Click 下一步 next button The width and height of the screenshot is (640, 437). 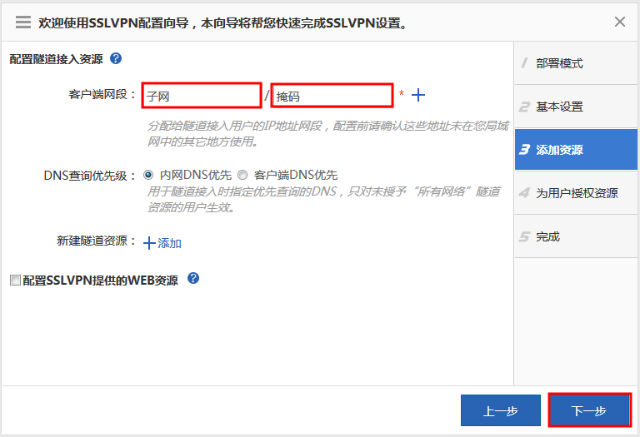(588, 411)
